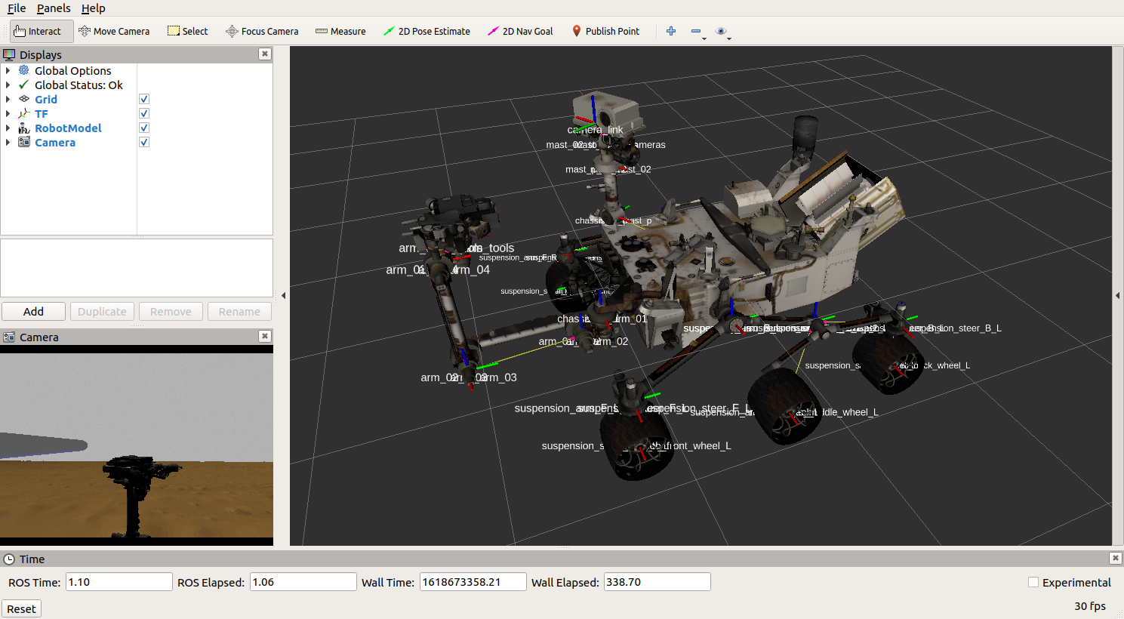The image size is (1124, 619).
Task: Select the Global Status: Ok row
Action: click(x=79, y=85)
